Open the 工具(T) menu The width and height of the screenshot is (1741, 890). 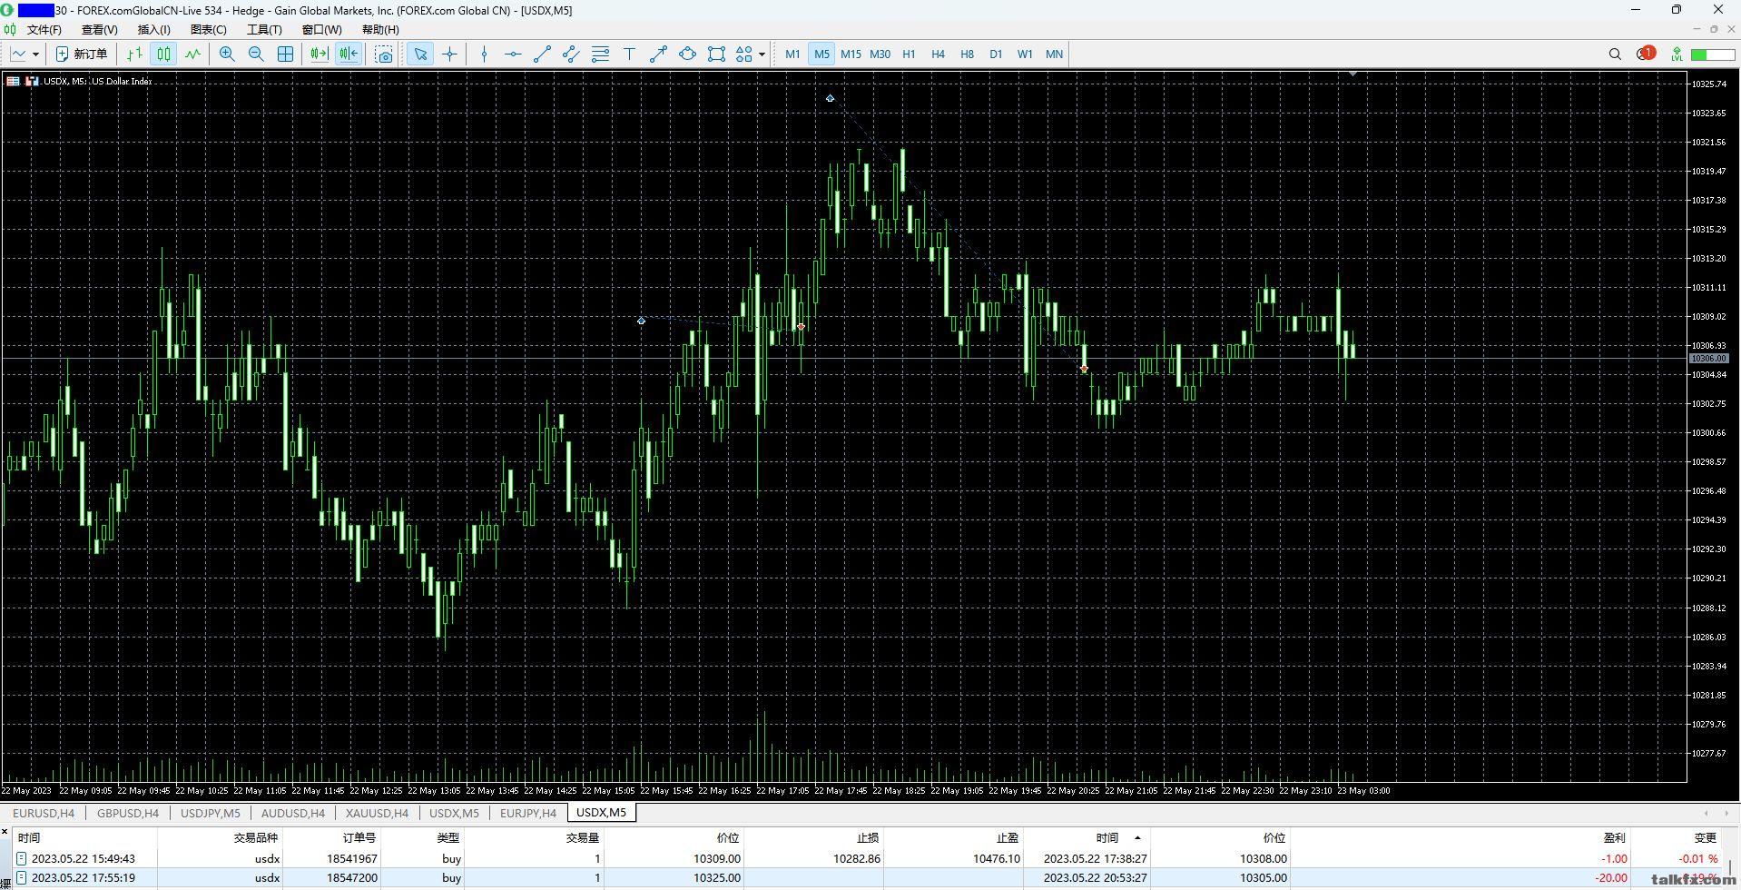point(264,30)
